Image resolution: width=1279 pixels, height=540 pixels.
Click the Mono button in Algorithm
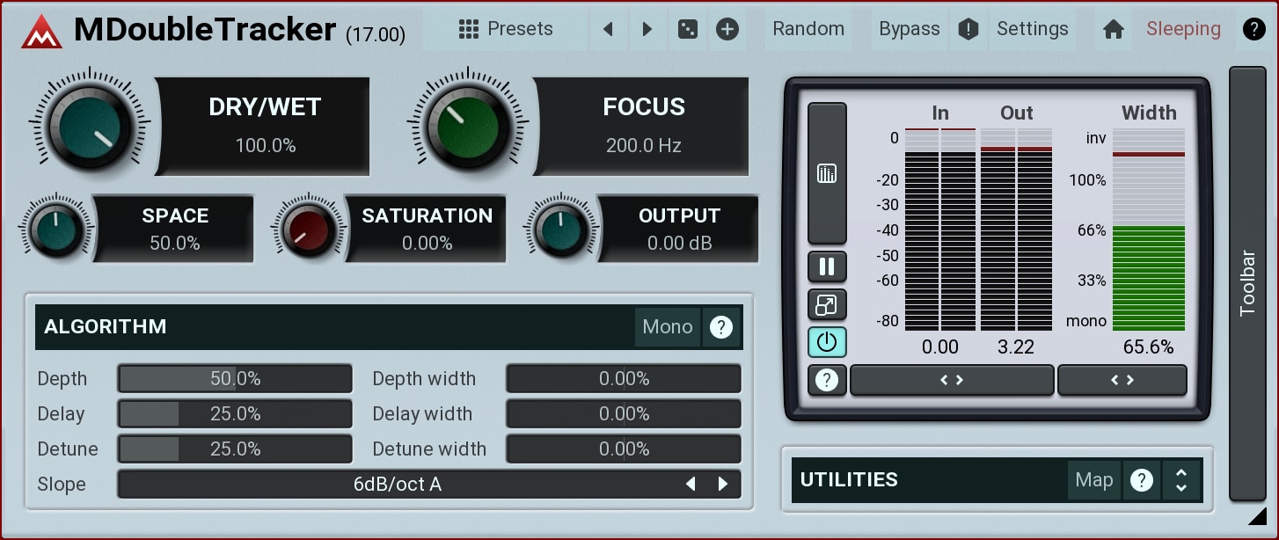[667, 327]
